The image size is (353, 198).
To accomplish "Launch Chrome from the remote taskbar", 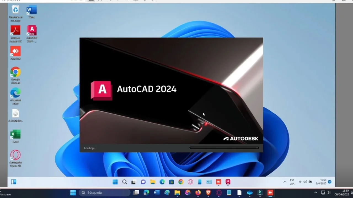I will [181, 182].
